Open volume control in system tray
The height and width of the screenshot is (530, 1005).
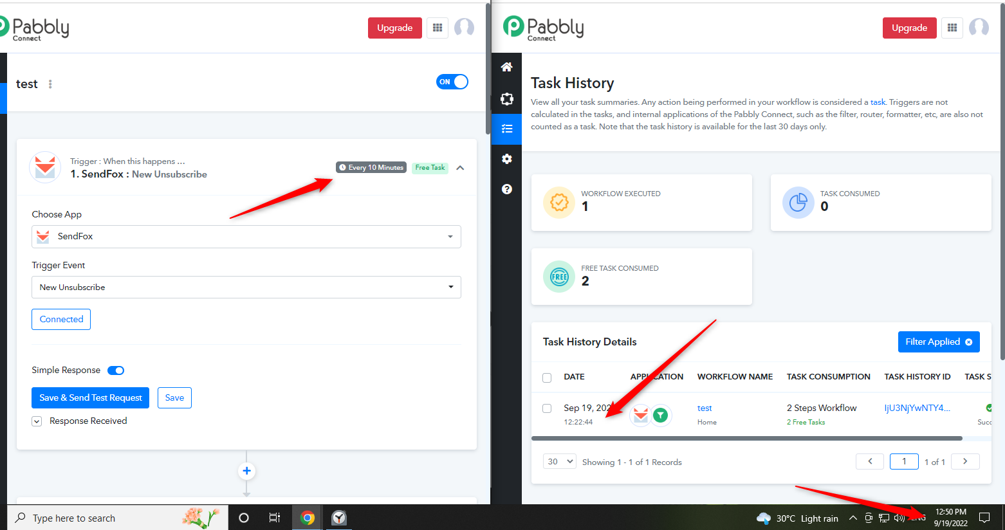[899, 518]
